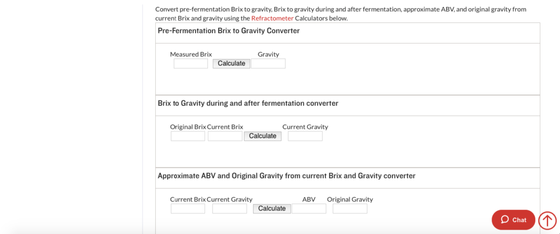
Task: Click the Original Gravity label text
Action: tap(350, 200)
